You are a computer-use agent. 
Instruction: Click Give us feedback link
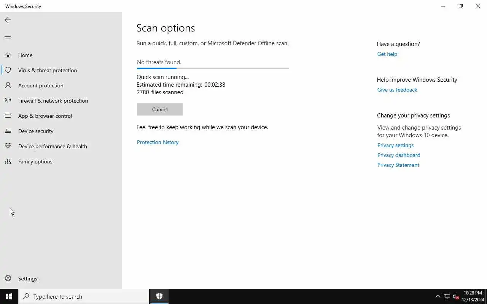pyautogui.click(x=397, y=90)
